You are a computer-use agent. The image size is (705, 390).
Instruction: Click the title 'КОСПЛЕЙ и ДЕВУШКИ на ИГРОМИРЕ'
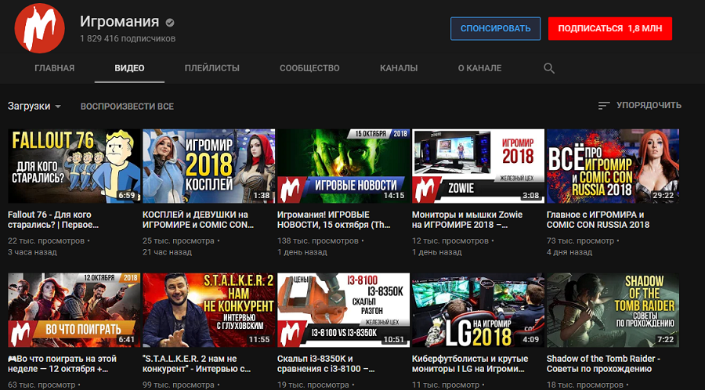click(198, 220)
